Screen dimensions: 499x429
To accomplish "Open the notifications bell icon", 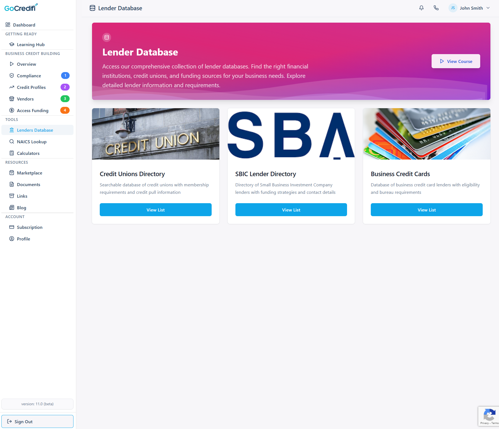I will click(421, 8).
